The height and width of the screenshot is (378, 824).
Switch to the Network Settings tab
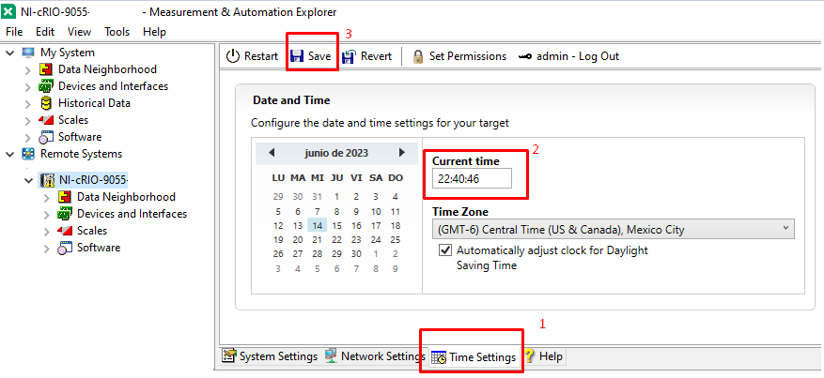(374, 356)
